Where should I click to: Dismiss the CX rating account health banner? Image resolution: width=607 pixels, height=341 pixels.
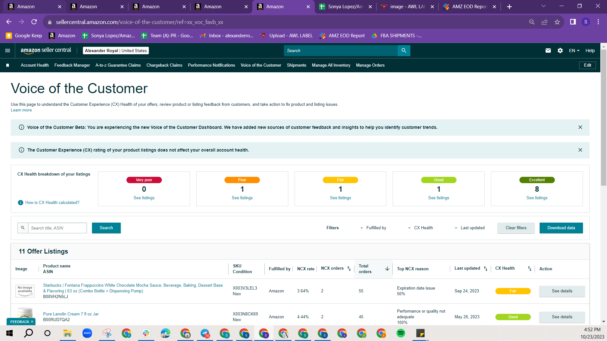coord(580,150)
